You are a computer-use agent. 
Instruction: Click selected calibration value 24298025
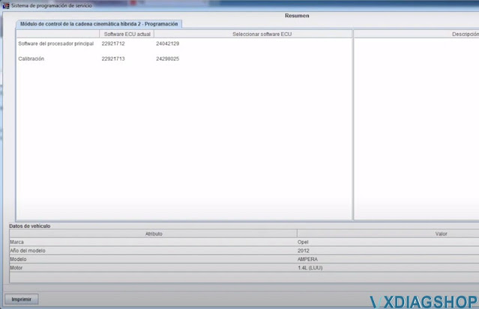(x=167, y=58)
